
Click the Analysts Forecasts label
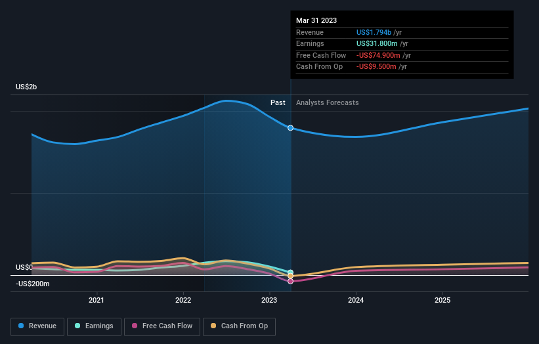(x=327, y=103)
